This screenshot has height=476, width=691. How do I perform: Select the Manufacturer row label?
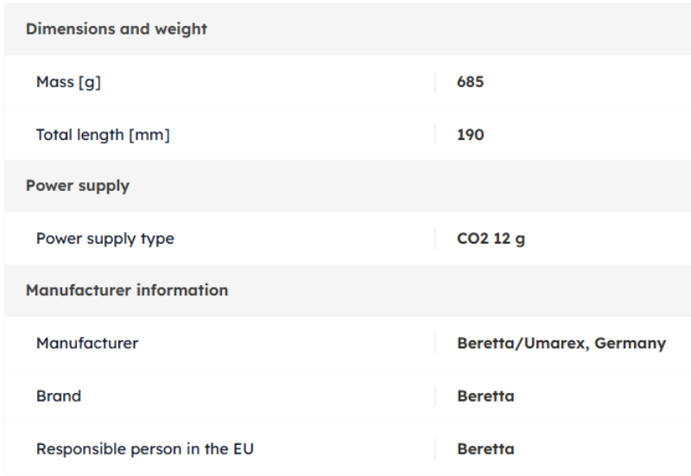pos(87,343)
